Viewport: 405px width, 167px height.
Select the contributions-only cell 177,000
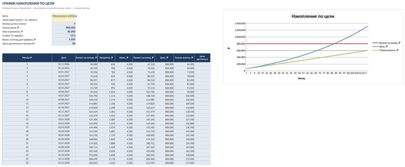pos(184,163)
